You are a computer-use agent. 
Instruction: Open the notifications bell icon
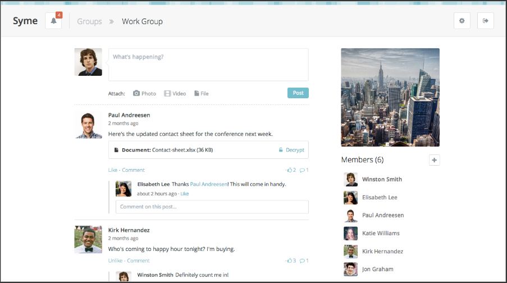(x=53, y=21)
